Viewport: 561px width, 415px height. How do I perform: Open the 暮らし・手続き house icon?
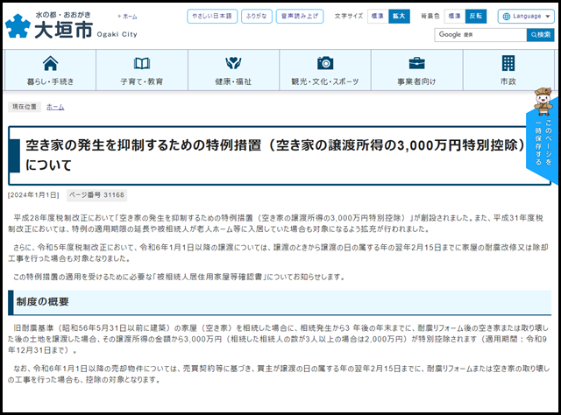click(50, 63)
